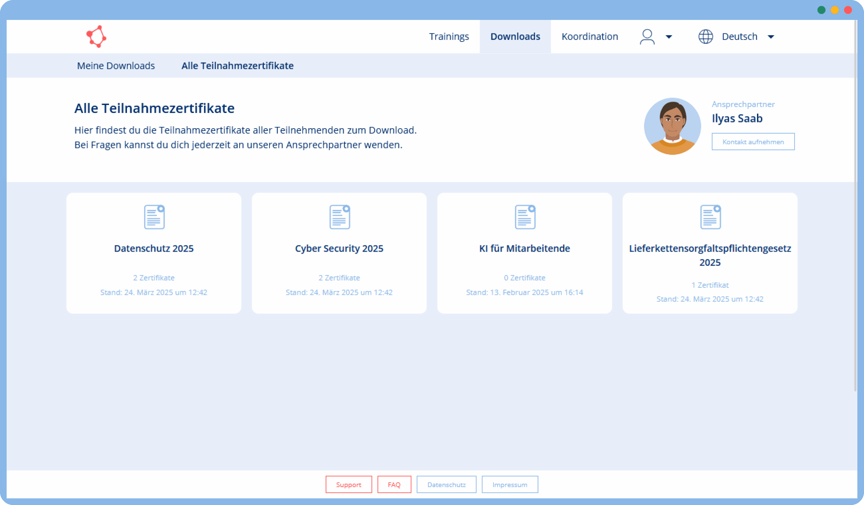Viewport: 864px width, 505px height.
Task: Open the FAQ footer link
Action: tap(394, 484)
